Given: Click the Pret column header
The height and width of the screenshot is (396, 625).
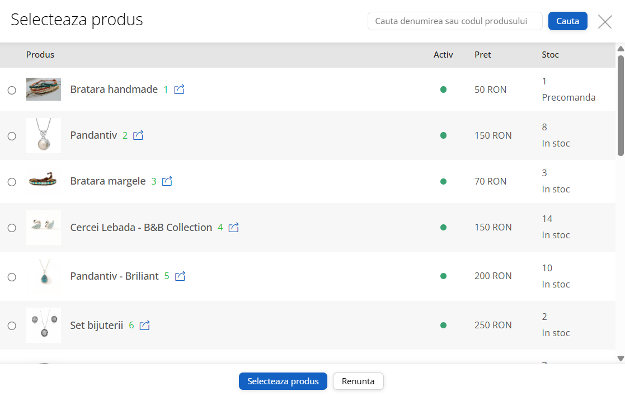Looking at the screenshot, I should 482,55.
